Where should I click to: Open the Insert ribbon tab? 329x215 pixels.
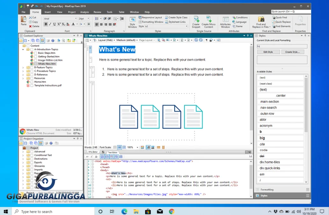tap(48, 12)
